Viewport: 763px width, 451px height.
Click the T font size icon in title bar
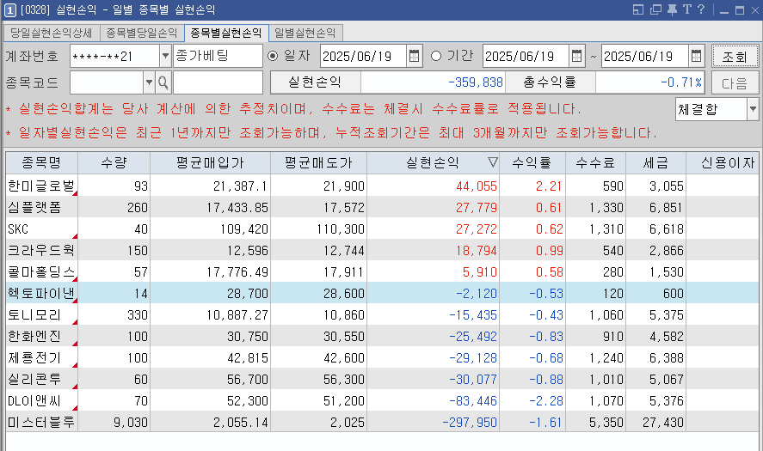click(x=686, y=10)
